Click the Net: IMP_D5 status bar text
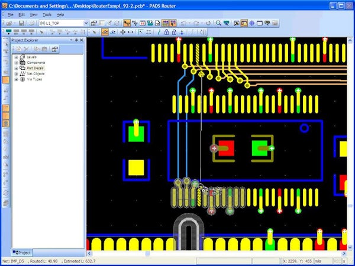Image resolution: width=355 pixels, height=266 pixels. click(x=13, y=261)
